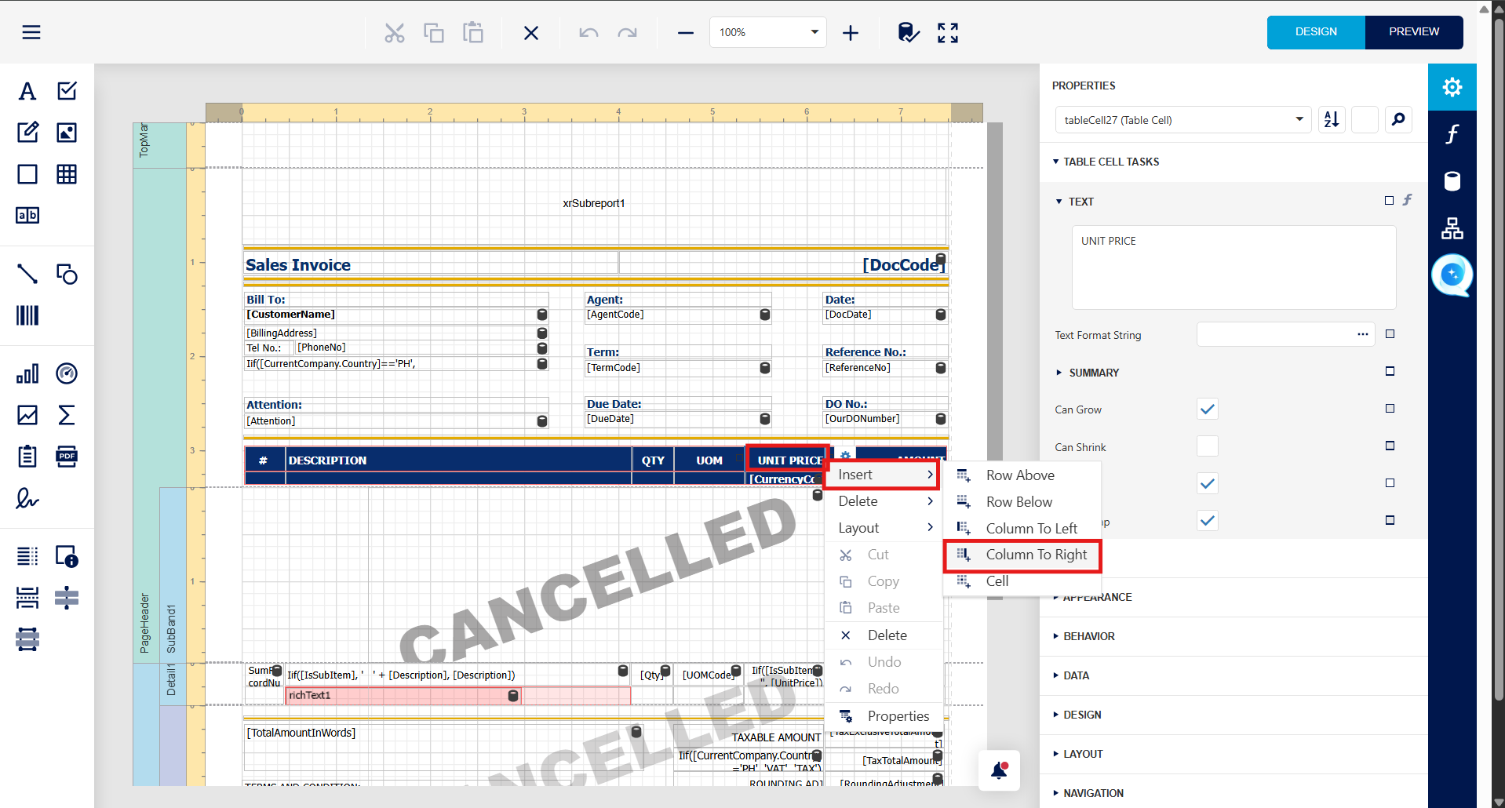Toggle the Can Grow checkbox
The image size is (1505, 808).
(x=1208, y=409)
